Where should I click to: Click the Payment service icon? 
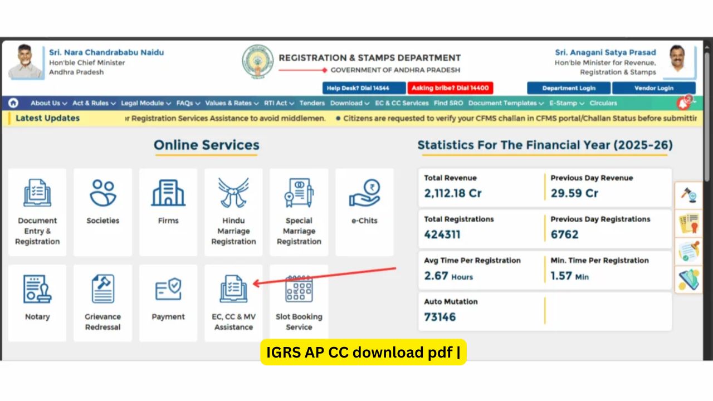pyautogui.click(x=168, y=301)
